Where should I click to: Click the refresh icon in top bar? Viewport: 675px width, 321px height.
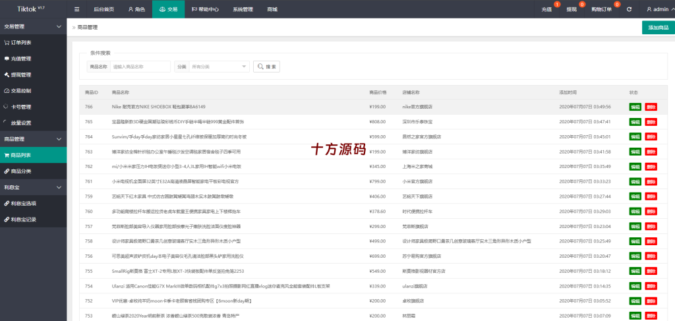pos(629,9)
